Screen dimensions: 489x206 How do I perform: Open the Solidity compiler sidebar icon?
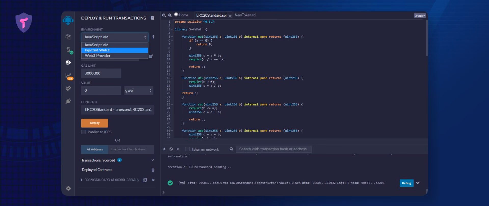tap(69, 50)
